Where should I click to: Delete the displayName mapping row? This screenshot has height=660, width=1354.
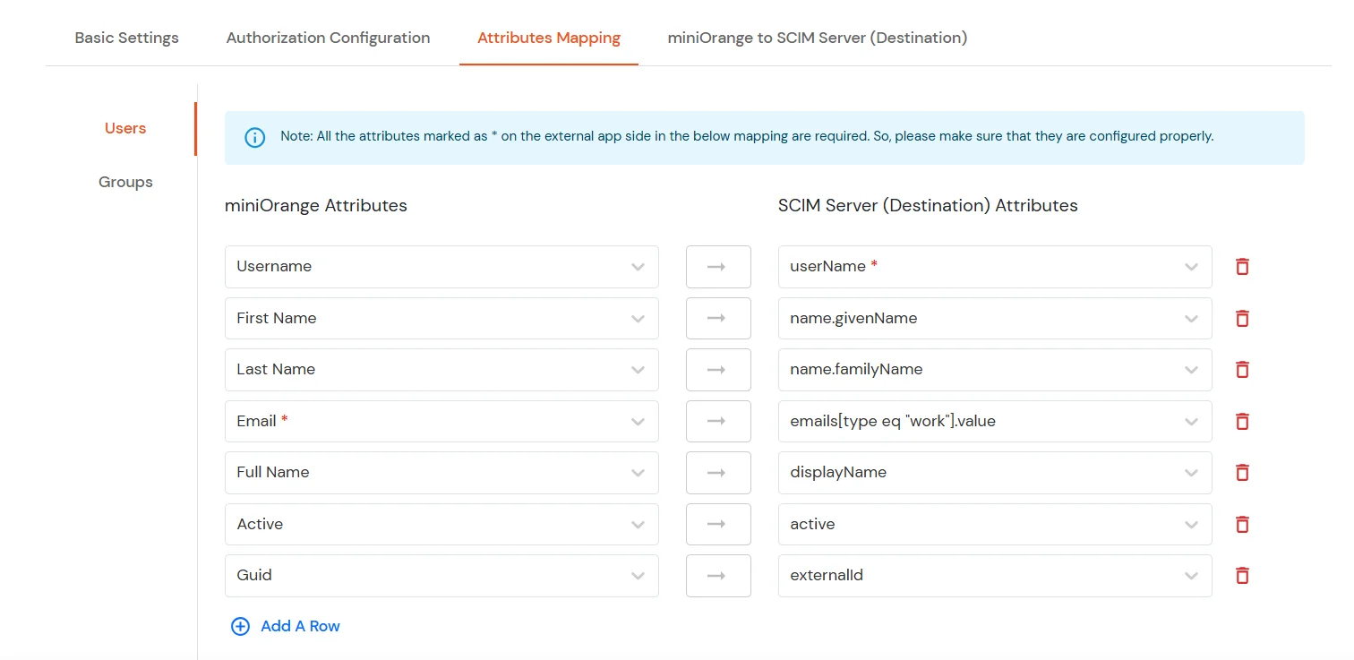(x=1242, y=472)
